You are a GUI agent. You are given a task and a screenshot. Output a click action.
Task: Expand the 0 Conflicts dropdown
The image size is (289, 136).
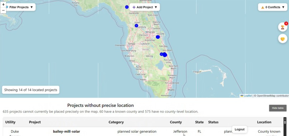273,7
